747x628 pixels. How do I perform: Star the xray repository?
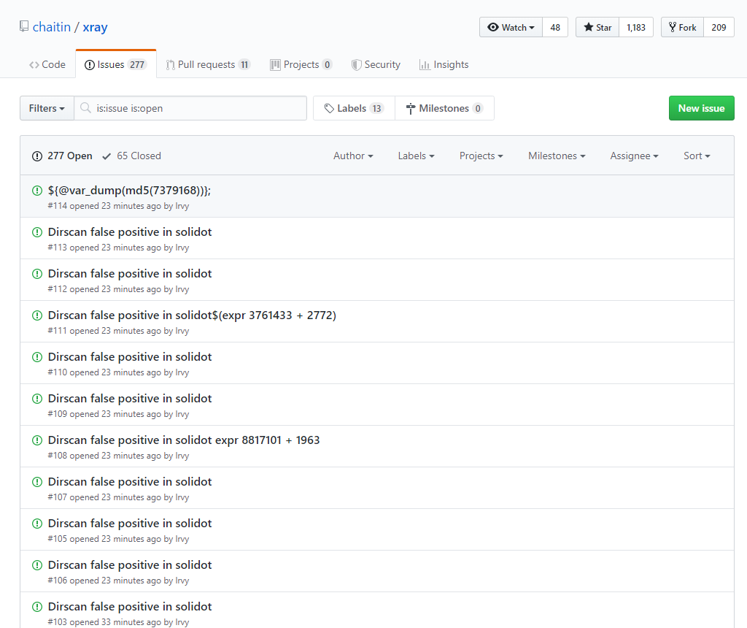[x=597, y=27]
